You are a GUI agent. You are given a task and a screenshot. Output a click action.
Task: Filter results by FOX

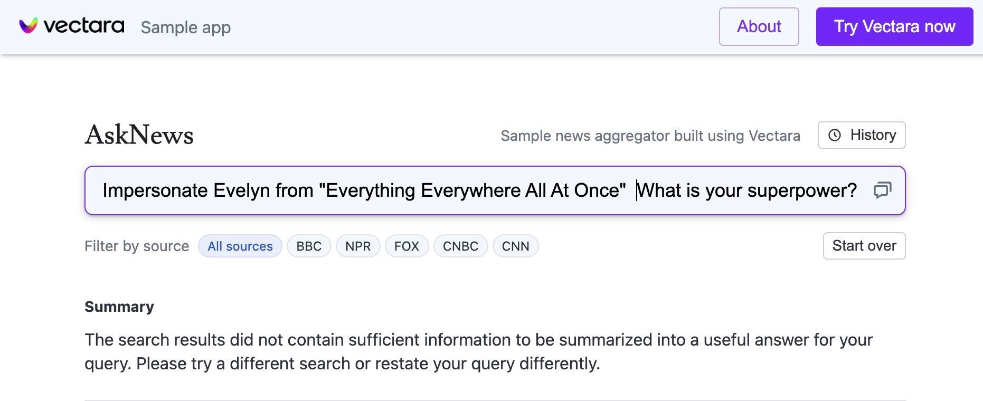[407, 246]
